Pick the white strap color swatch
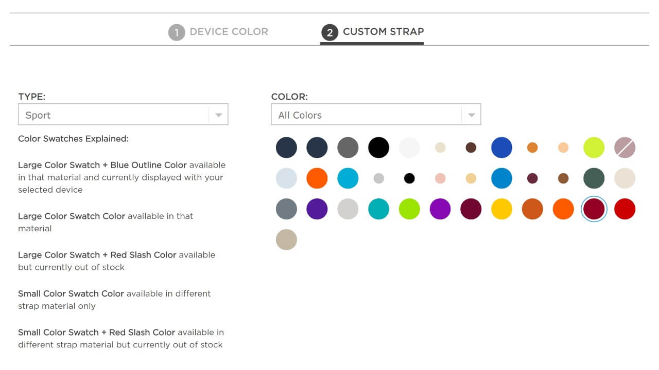This screenshot has height=370, width=659. point(409,147)
